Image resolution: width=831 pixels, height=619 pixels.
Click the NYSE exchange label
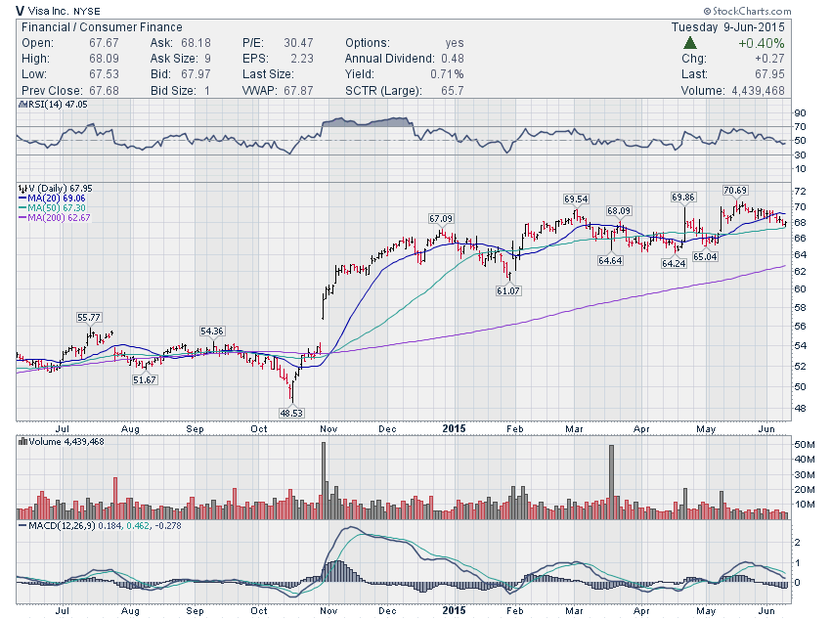(x=86, y=11)
